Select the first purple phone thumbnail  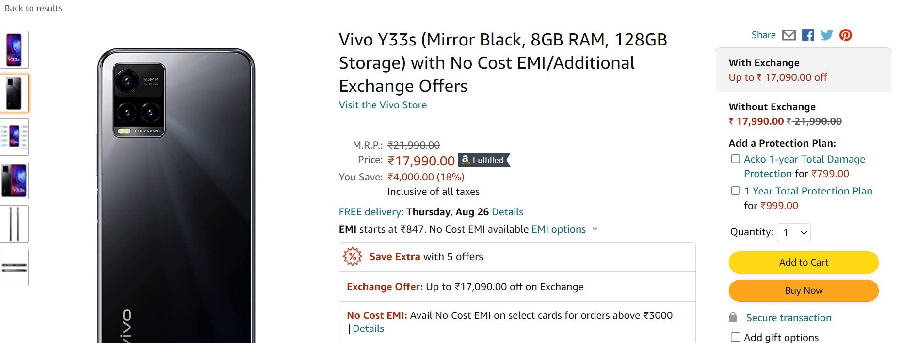point(14,50)
